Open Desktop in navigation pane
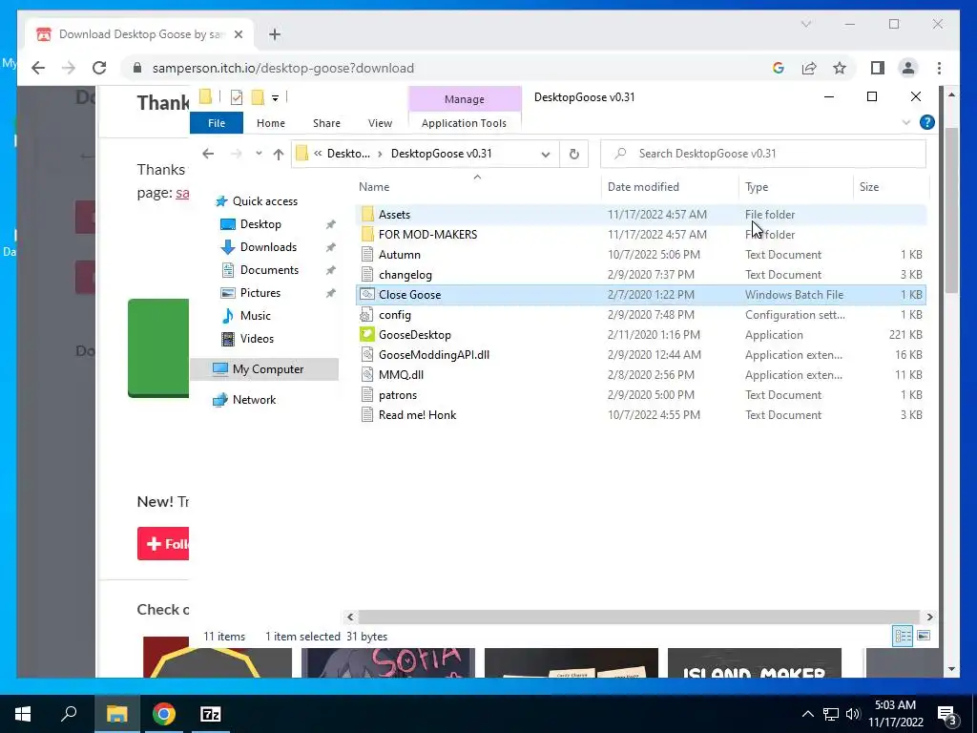 (x=260, y=223)
